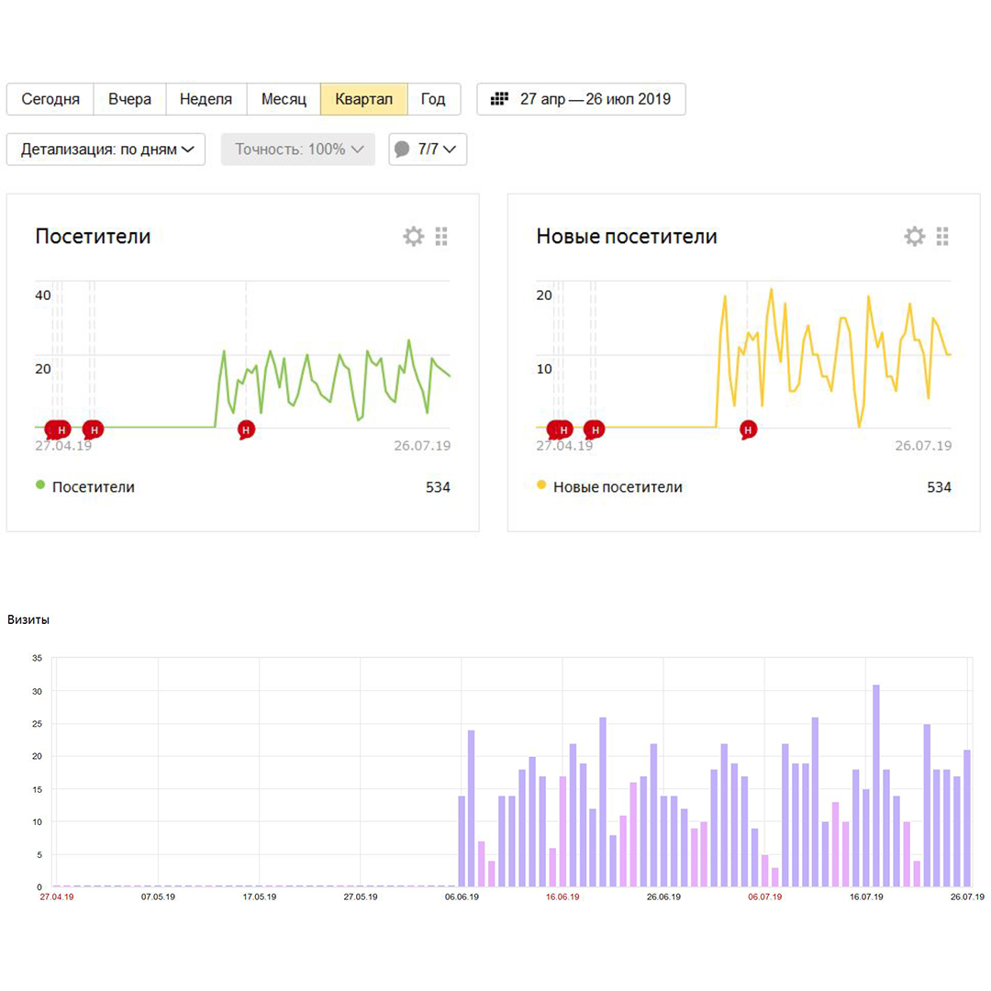991x991 pixels.
Task: Switch to the Вчера period tab
Action: point(129,99)
